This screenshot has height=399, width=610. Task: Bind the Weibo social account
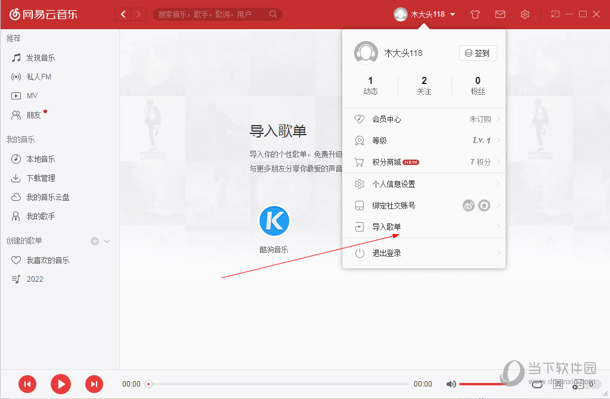click(468, 205)
